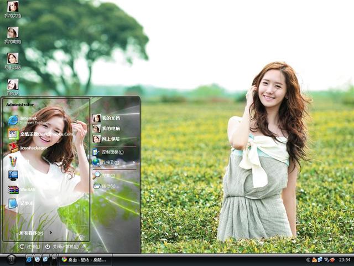This screenshot has width=354, height=266.
Task: Click the Internet Explorer quick launch icon
Action: coord(29,259)
